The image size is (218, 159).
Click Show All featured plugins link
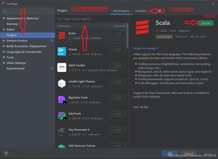click(120, 26)
